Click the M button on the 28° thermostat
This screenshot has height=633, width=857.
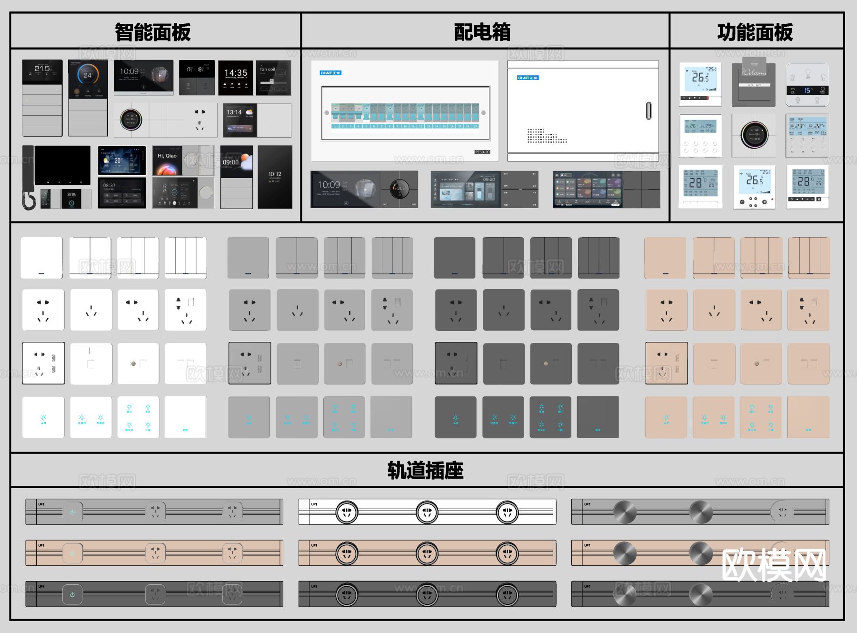pyautogui.click(x=819, y=199)
